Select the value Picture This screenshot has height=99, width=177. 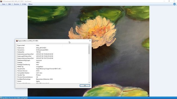pos(38,75)
